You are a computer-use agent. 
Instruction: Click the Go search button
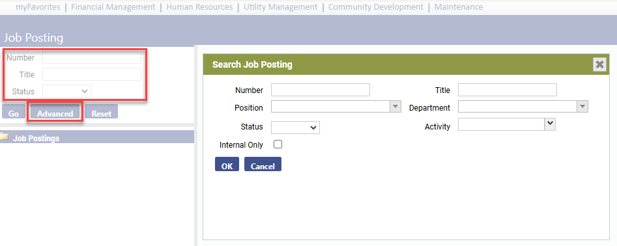14,111
